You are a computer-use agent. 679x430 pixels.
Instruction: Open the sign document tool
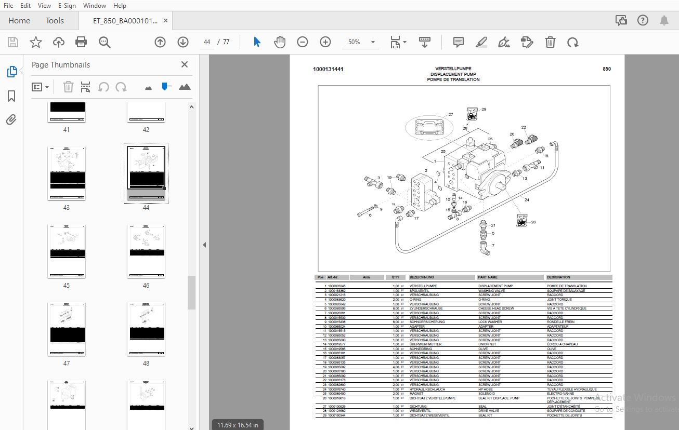(504, 42)
